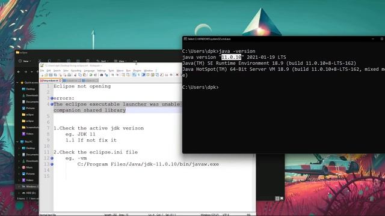The height and width of the screenshot is (216, 385).
Task: Switch Explorer to large icons view icon
Action: tap(282, 199)
